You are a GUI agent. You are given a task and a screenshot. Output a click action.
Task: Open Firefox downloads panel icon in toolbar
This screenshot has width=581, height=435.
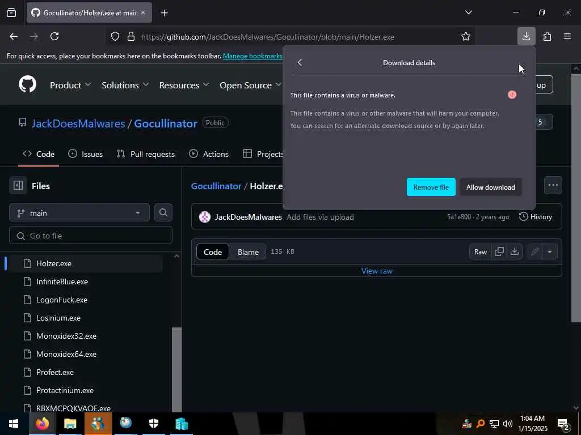[x=526, y=36]
